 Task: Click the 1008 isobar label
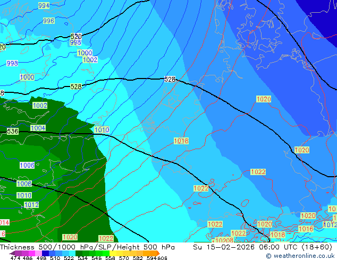24,184
